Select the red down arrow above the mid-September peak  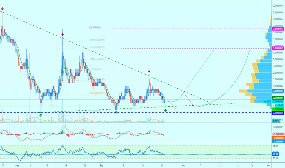(149, 71)
